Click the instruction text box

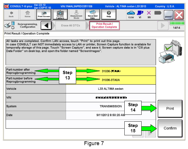tap(81, 52)
